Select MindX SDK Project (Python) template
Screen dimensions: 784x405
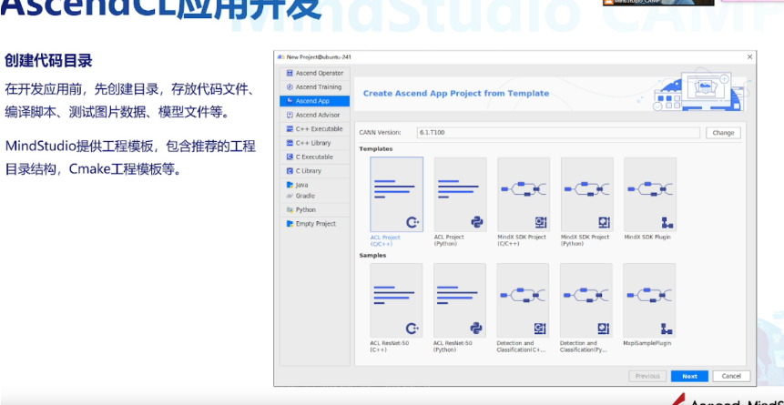587,195
